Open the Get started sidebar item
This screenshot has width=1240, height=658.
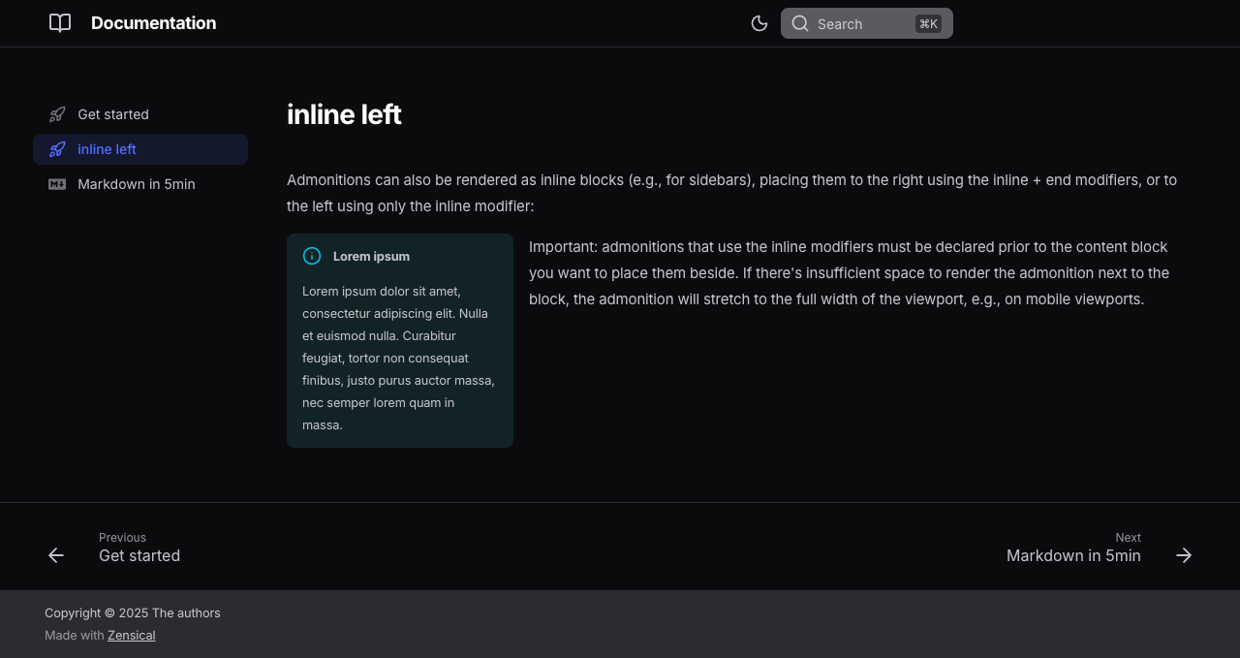point(113,114)
